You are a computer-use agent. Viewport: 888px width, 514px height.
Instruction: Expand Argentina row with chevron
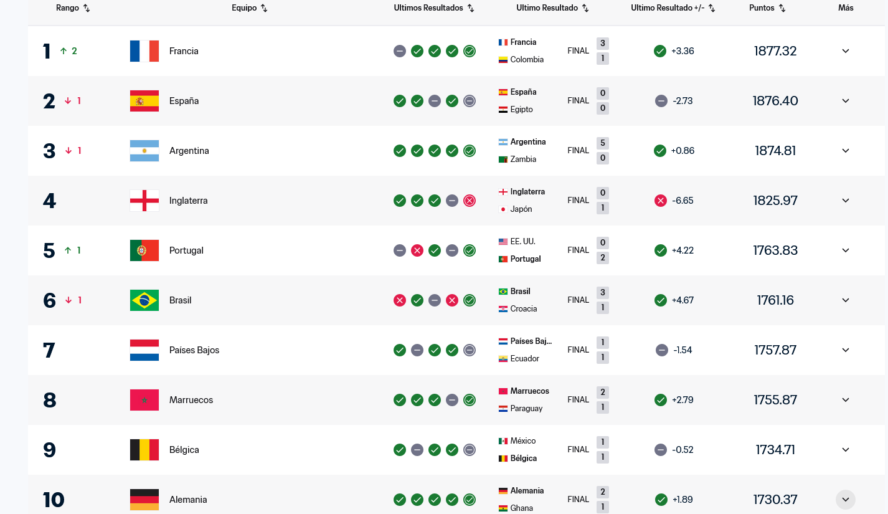[845, 151]
